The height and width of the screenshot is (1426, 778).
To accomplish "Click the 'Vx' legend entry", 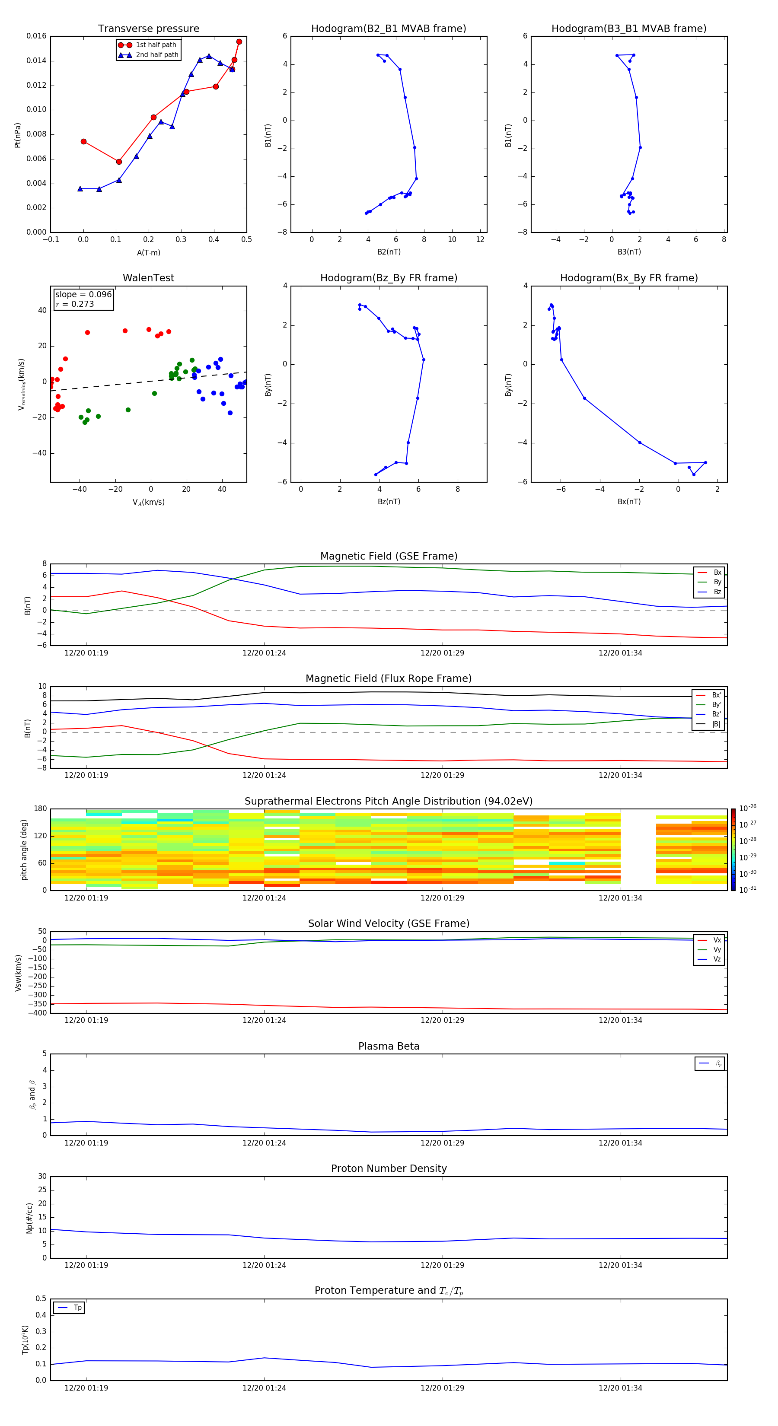I will (x=709, y=940).
